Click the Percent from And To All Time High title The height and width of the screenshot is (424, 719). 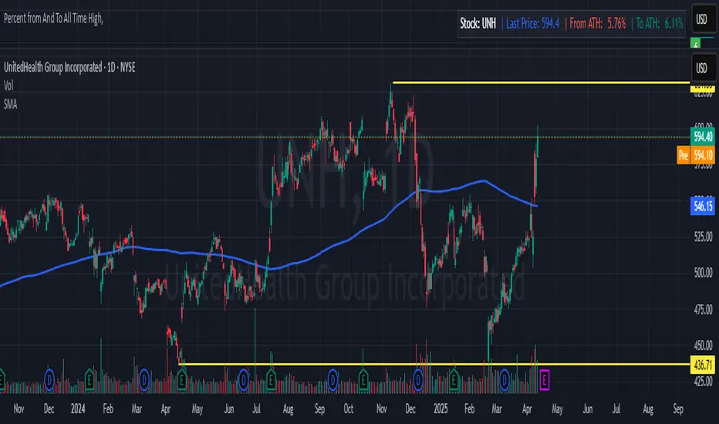(54, 19)
